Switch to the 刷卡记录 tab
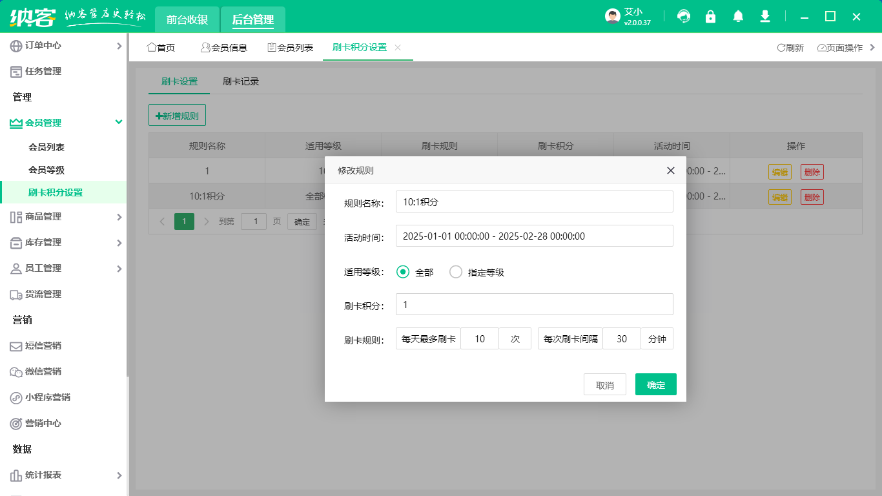This screenshot has width=882, height=496. tap(240, 81)
